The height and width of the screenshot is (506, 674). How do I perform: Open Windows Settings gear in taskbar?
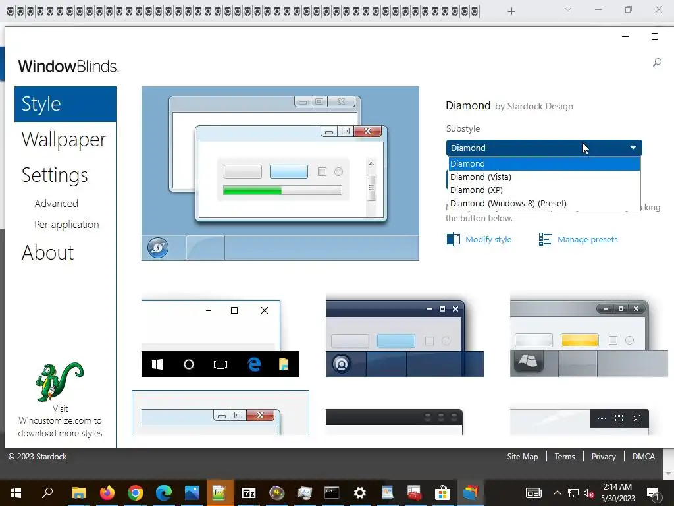(359, 493)
